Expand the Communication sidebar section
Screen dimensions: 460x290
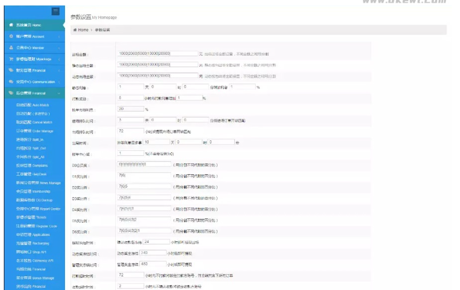[x=59, y=82]
